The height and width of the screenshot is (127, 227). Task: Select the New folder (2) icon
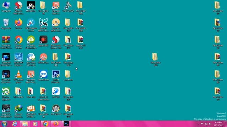click(218, 8)
